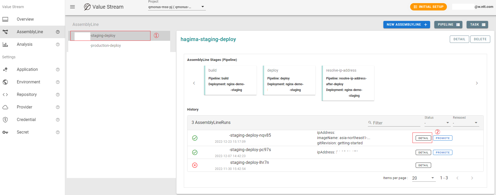Click the Value Stream logo icon

coord(87,7)
